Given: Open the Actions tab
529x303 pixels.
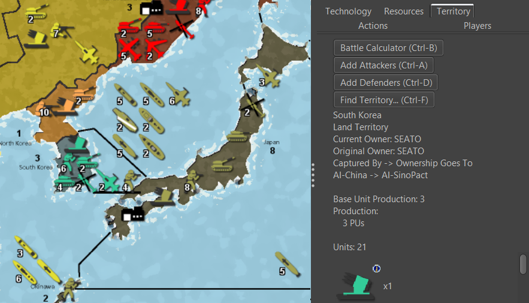Looking at the screenshot, I should coord(373,26).
